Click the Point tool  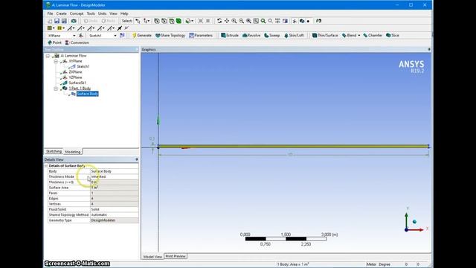coord(54,43)
